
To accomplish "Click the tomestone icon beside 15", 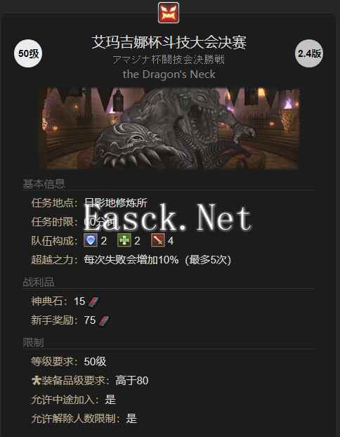I will pyautogui.click(x=94, y=301).
